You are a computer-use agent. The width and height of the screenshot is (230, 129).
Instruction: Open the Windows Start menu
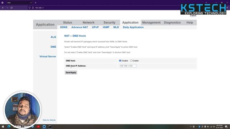(3, 126)
